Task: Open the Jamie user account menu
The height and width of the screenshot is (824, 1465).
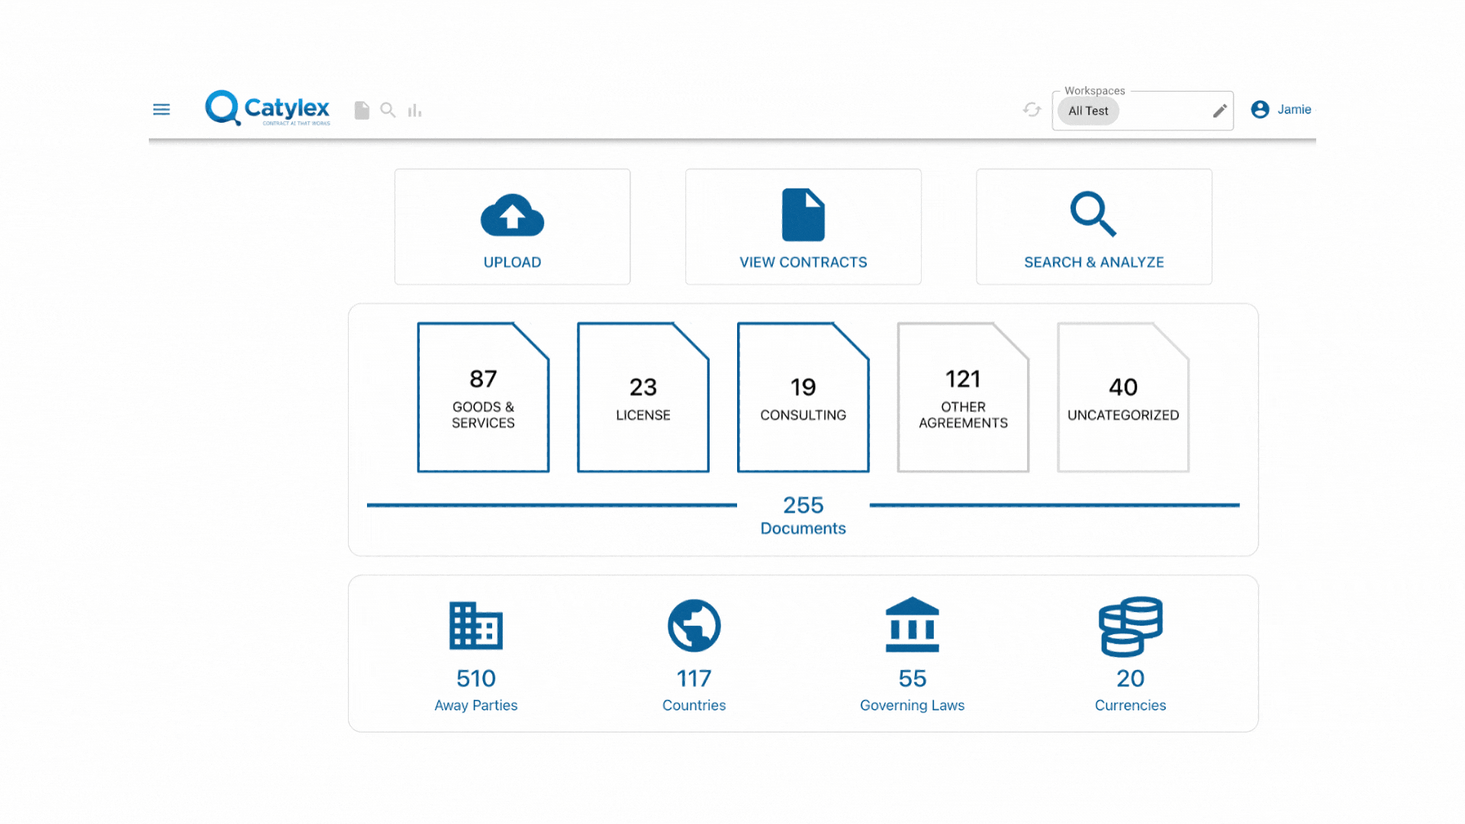Action: [1282, 108]
